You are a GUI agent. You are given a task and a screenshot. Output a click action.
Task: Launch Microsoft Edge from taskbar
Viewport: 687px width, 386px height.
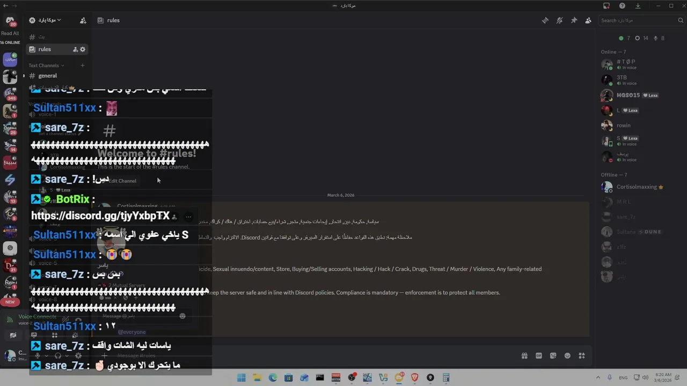[273, 377]
